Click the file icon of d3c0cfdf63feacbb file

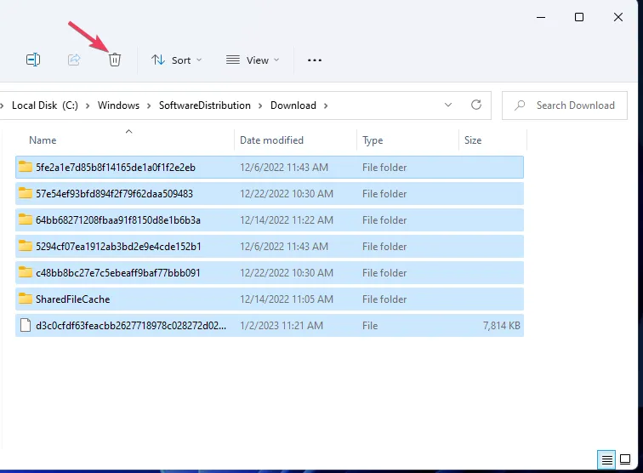[x=26, y=325]
